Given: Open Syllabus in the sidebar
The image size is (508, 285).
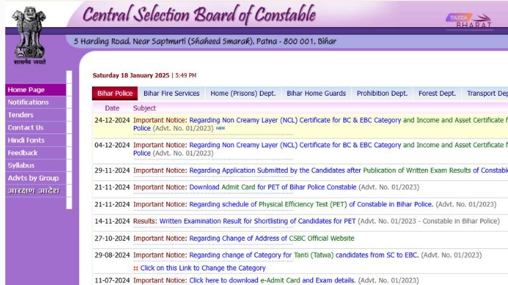Looking at the screenshot, I should (36, 166).
